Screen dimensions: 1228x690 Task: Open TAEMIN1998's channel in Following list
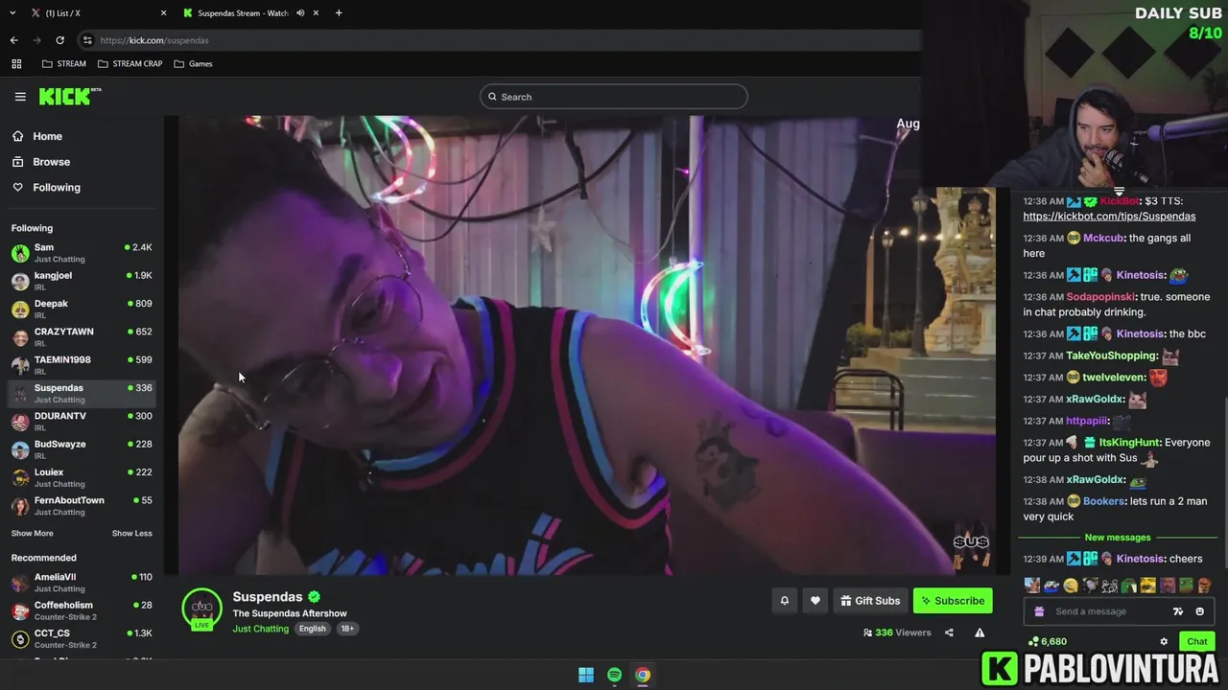tap(82, 365)
